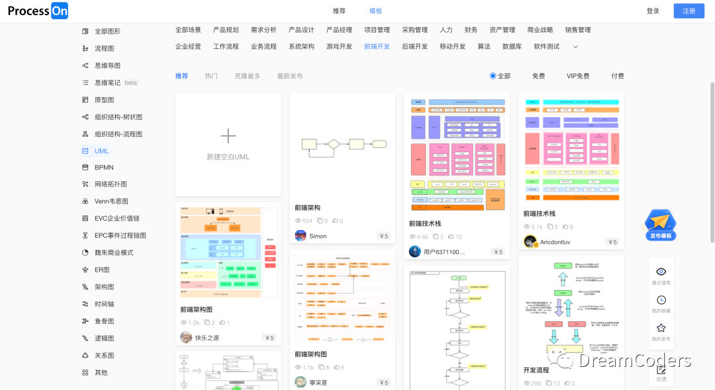Screen dimensions: 715x390
Task: Select the VIP免费 radio button
Action: 562,76
